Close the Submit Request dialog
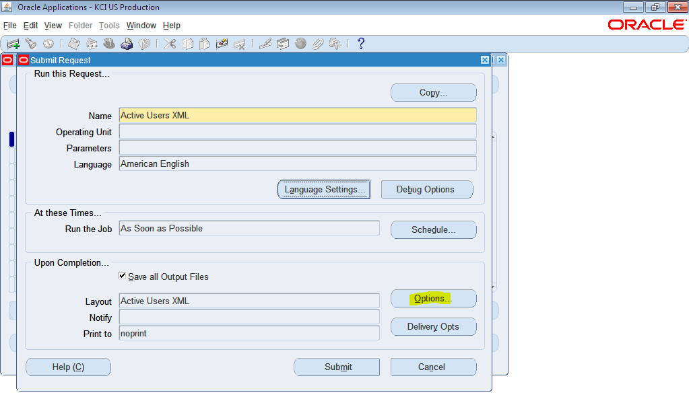This screenshot has height=403, width=689. pyautogui.click(x=485, y=60)
